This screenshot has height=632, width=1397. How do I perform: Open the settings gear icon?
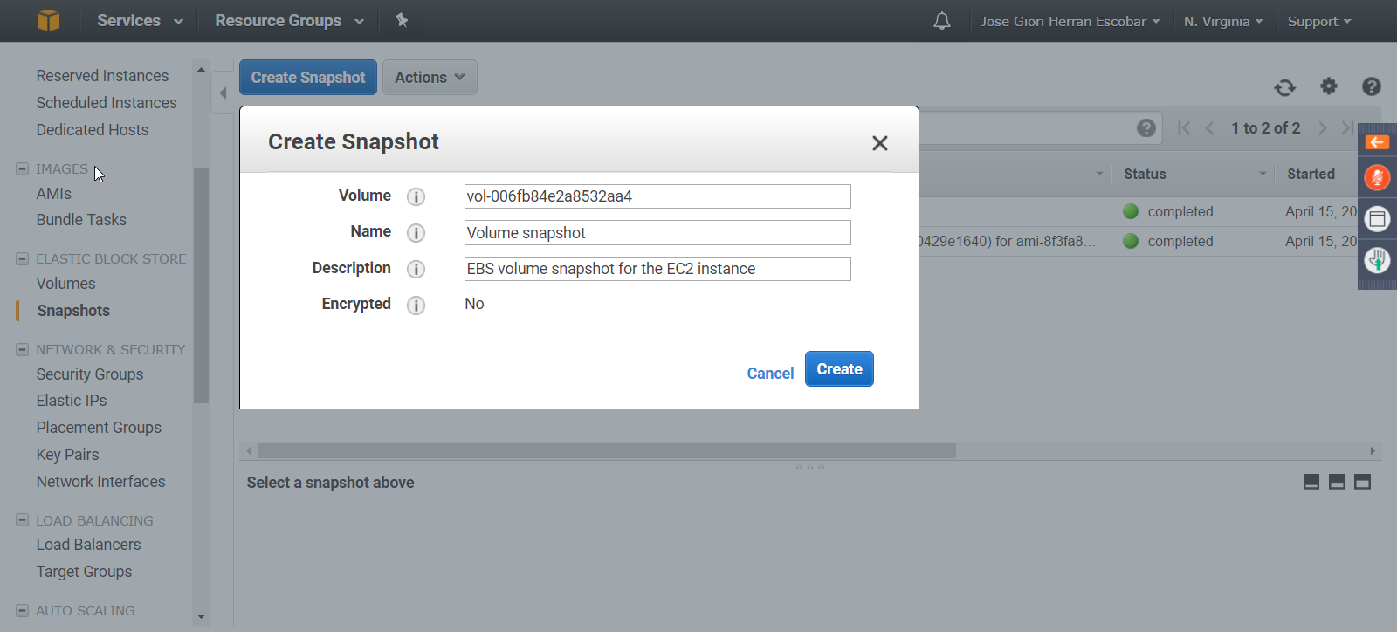1328,86
